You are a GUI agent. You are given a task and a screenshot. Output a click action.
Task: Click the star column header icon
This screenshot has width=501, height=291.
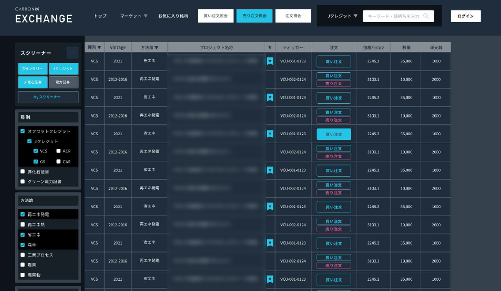click(x=270, y=47)
